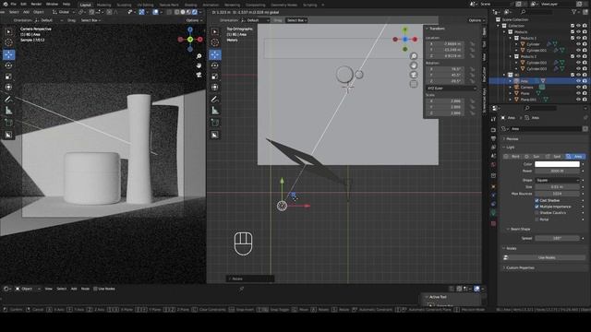The height and width of the screenshot is (332, 591).
Task: Select the Scale tool in Camera Perspective viewport
Action: [x=8, y=77]
